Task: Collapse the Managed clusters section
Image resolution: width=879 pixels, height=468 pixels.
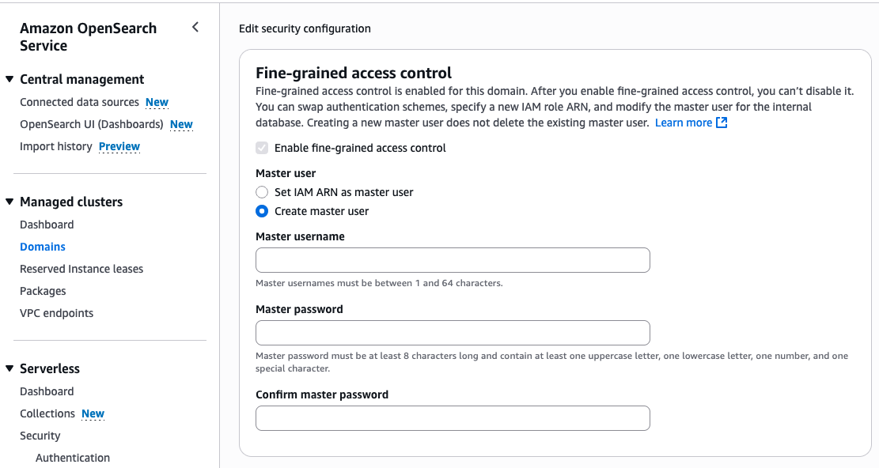Action: 9,202
